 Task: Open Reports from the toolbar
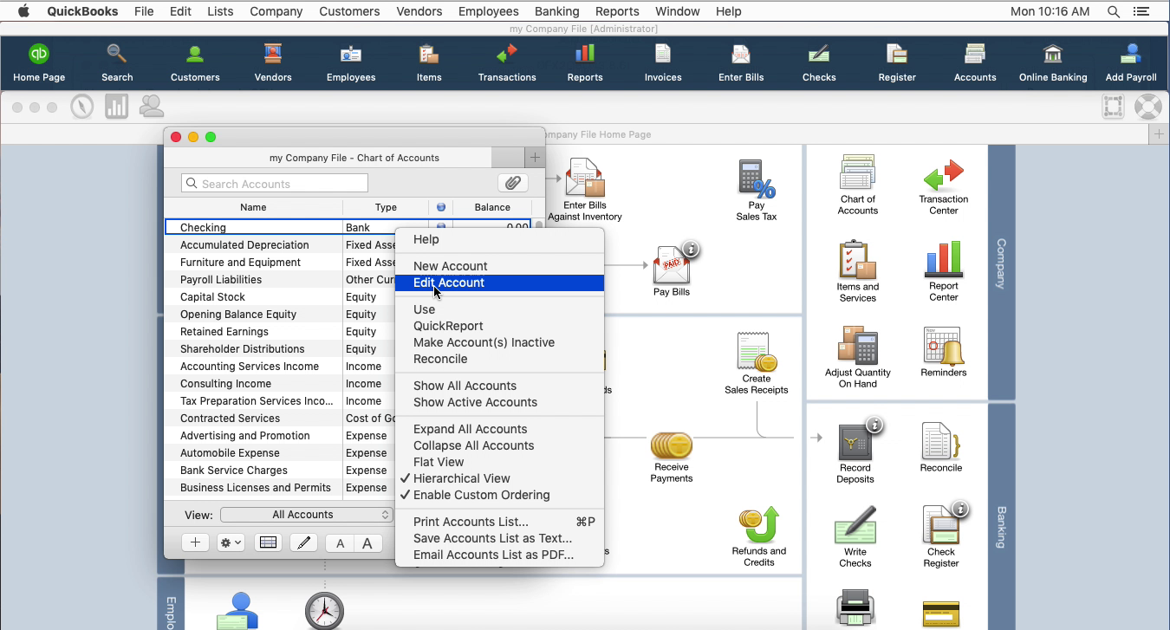585,63
